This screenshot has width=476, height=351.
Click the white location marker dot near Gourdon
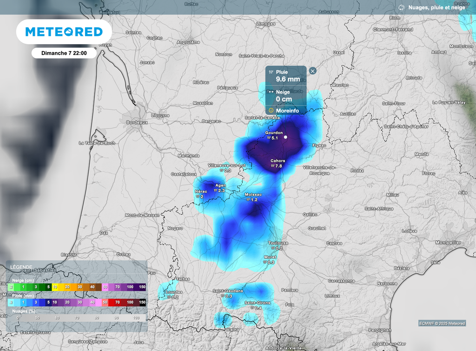[285, 137]
